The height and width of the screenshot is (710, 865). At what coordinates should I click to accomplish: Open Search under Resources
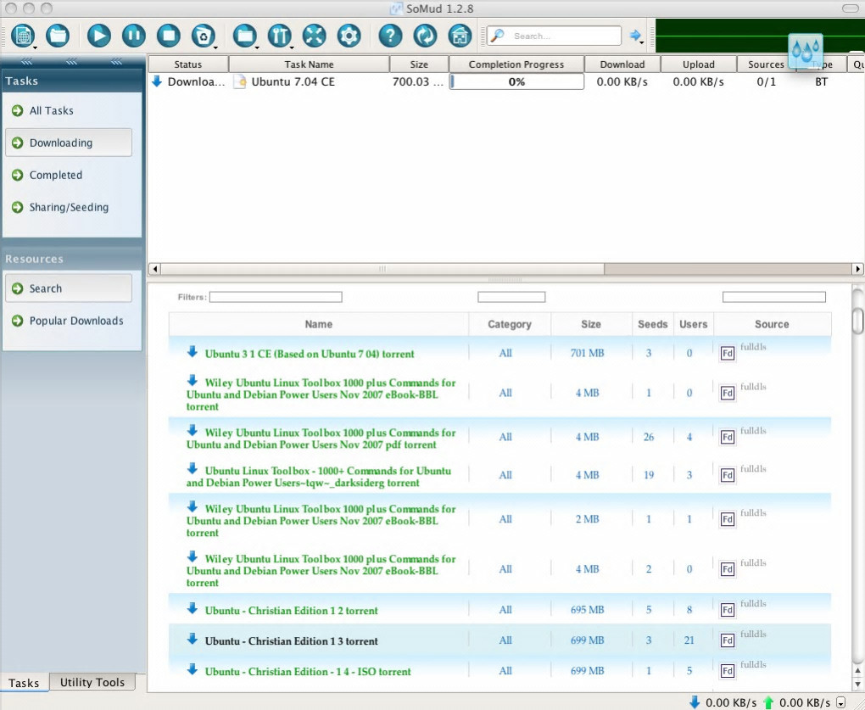[69, 288]
